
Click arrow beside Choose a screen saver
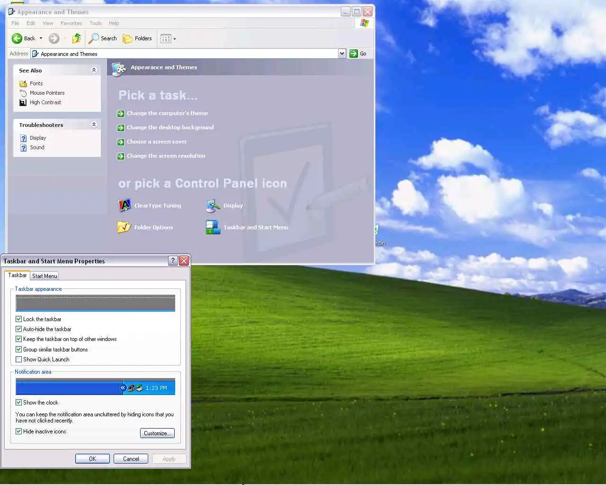tap(121, 142)
